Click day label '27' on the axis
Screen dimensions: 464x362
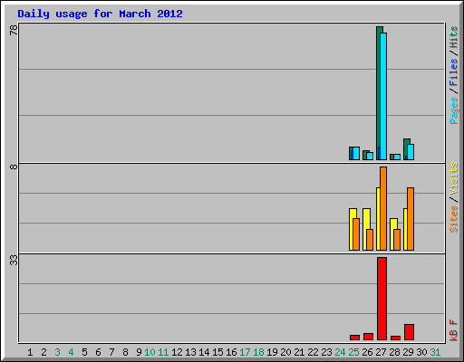coord(381,352)
